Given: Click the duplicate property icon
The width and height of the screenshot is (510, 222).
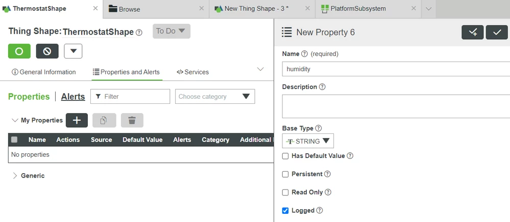Looking at the screenshot, I should coord(104,120).
